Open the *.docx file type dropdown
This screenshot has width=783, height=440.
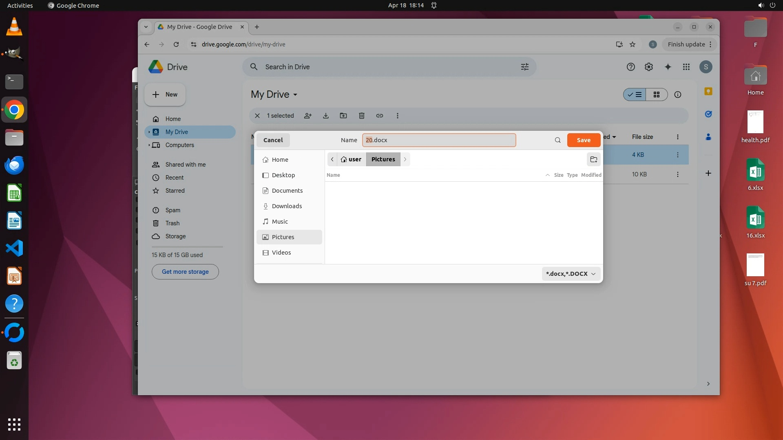coord(571,274)
